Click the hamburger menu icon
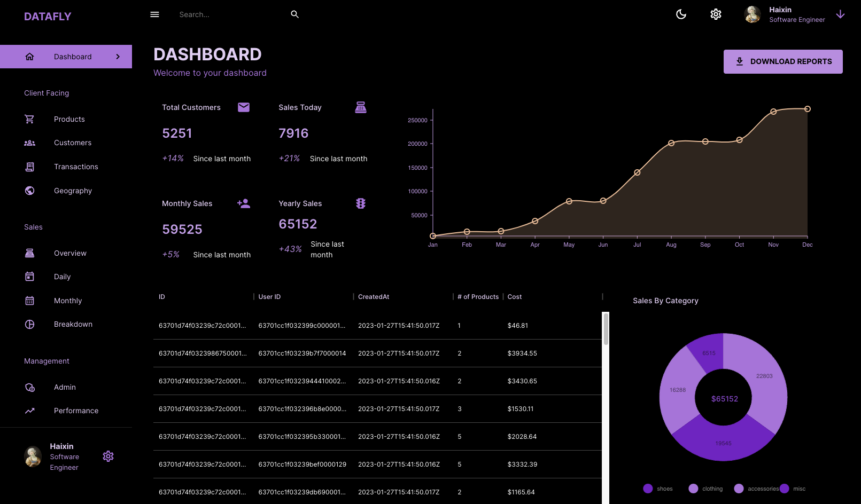Screen dimensions: 861x504 pos(154,14)
